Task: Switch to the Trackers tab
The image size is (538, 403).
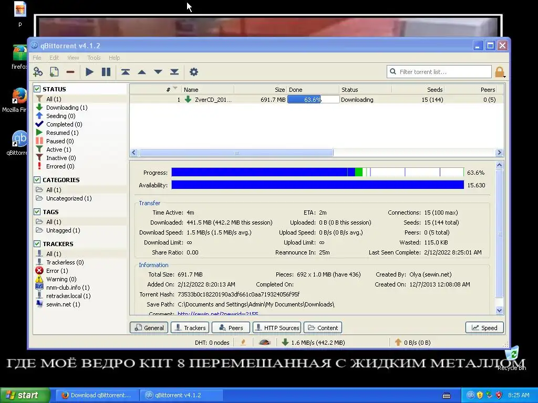Action: [190, 327]
